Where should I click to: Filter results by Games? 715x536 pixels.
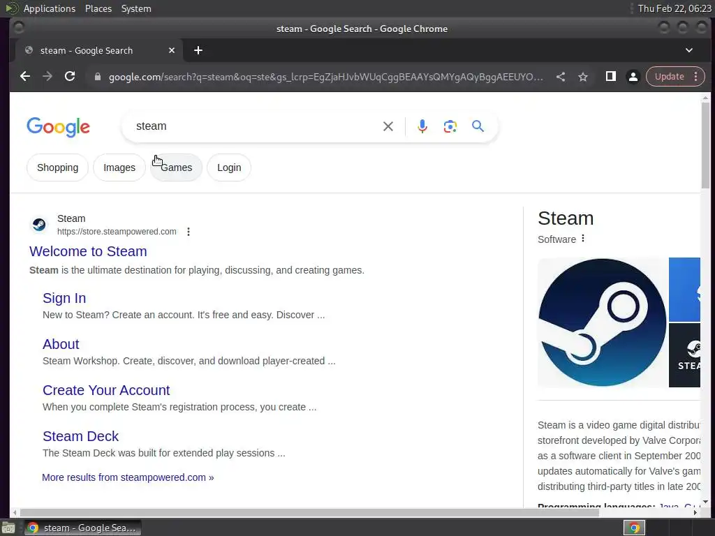pyautogui.click(x=177, y=167)
